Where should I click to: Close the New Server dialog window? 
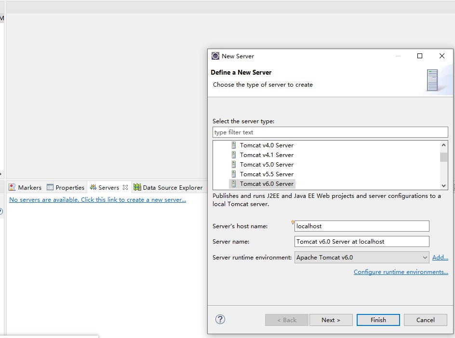point(442,56)
